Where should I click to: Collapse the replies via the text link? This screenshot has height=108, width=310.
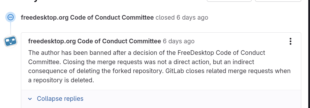pos(60,98)
